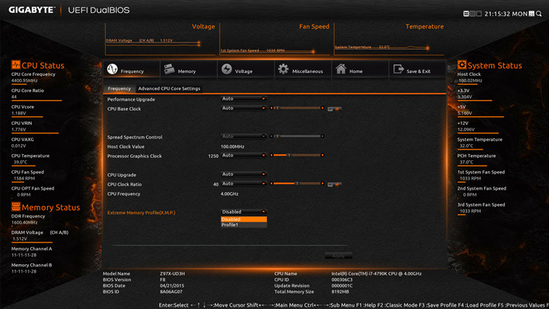Open the Memory main menu

click(x=189, y=69)
